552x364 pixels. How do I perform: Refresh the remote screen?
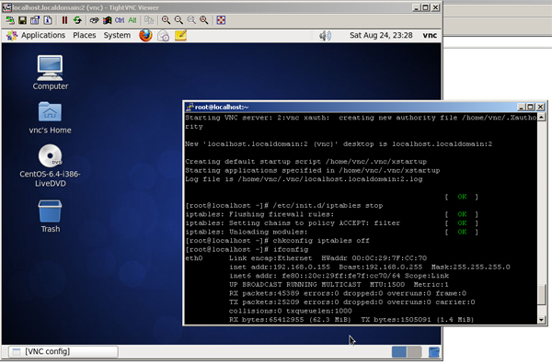(x=77, y=20)
